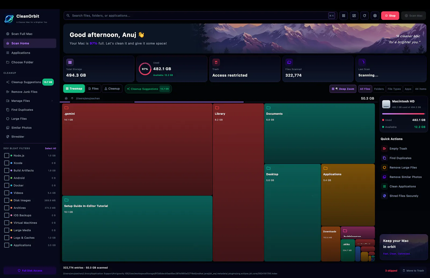Switch to the Treemap tab
The image size is (430, 278).
click(74, 89)
